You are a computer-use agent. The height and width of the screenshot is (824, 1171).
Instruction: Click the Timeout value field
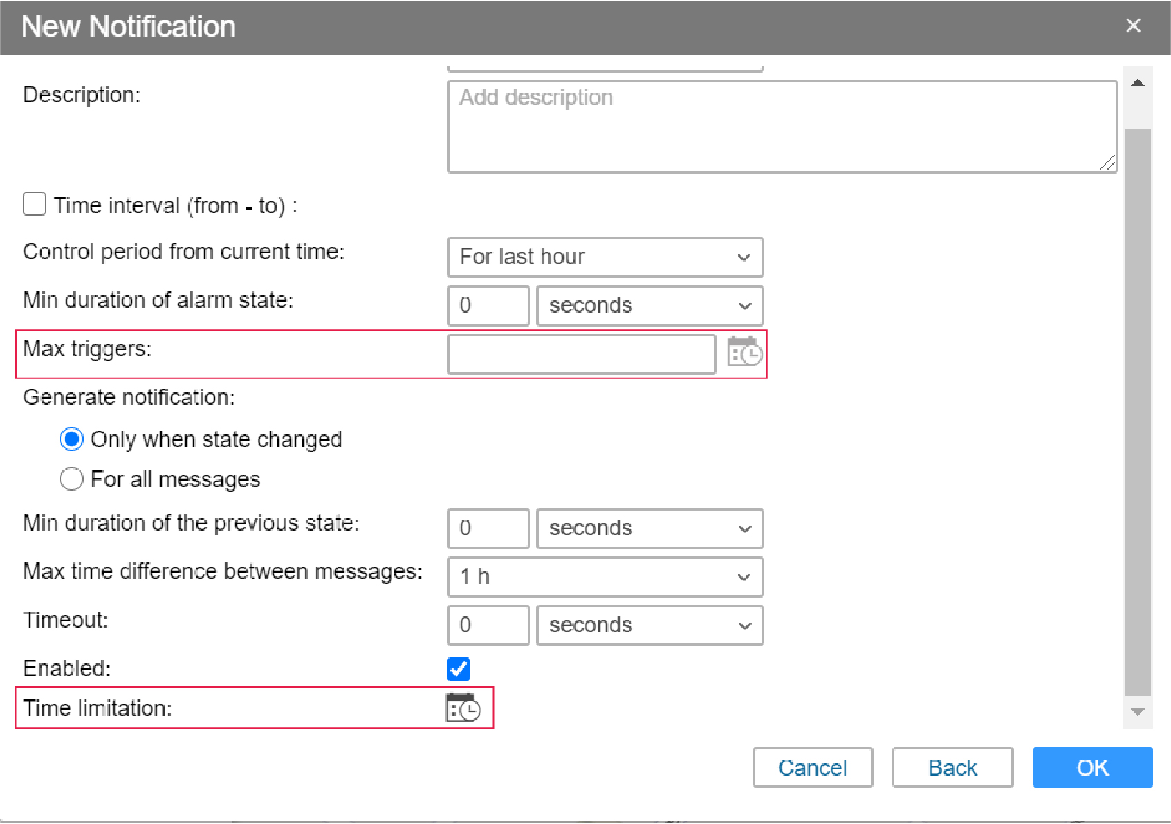coord(488,625)
